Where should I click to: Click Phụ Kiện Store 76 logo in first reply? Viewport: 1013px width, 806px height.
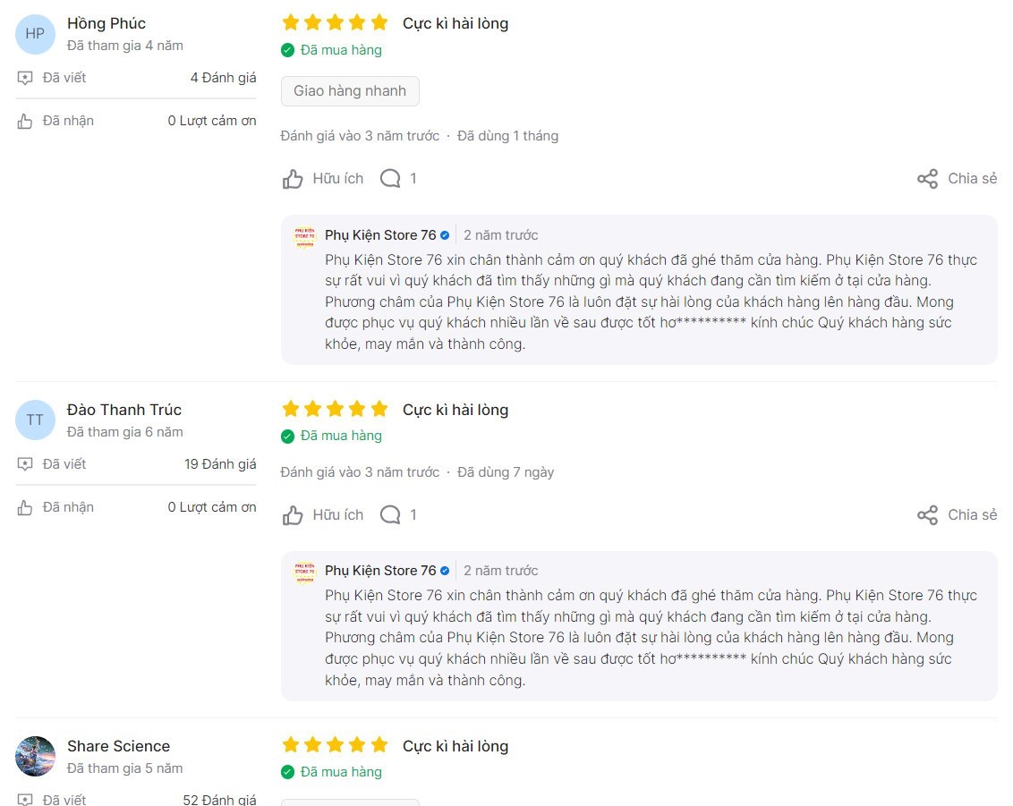[305, 236]
